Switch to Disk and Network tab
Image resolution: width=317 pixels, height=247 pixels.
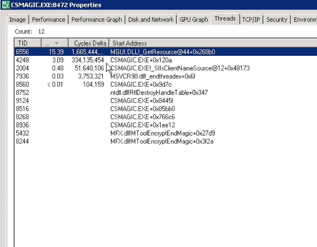(151, 20)
